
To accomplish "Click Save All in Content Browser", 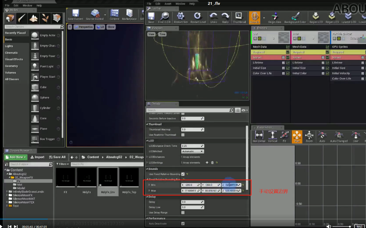I will 57,157.
